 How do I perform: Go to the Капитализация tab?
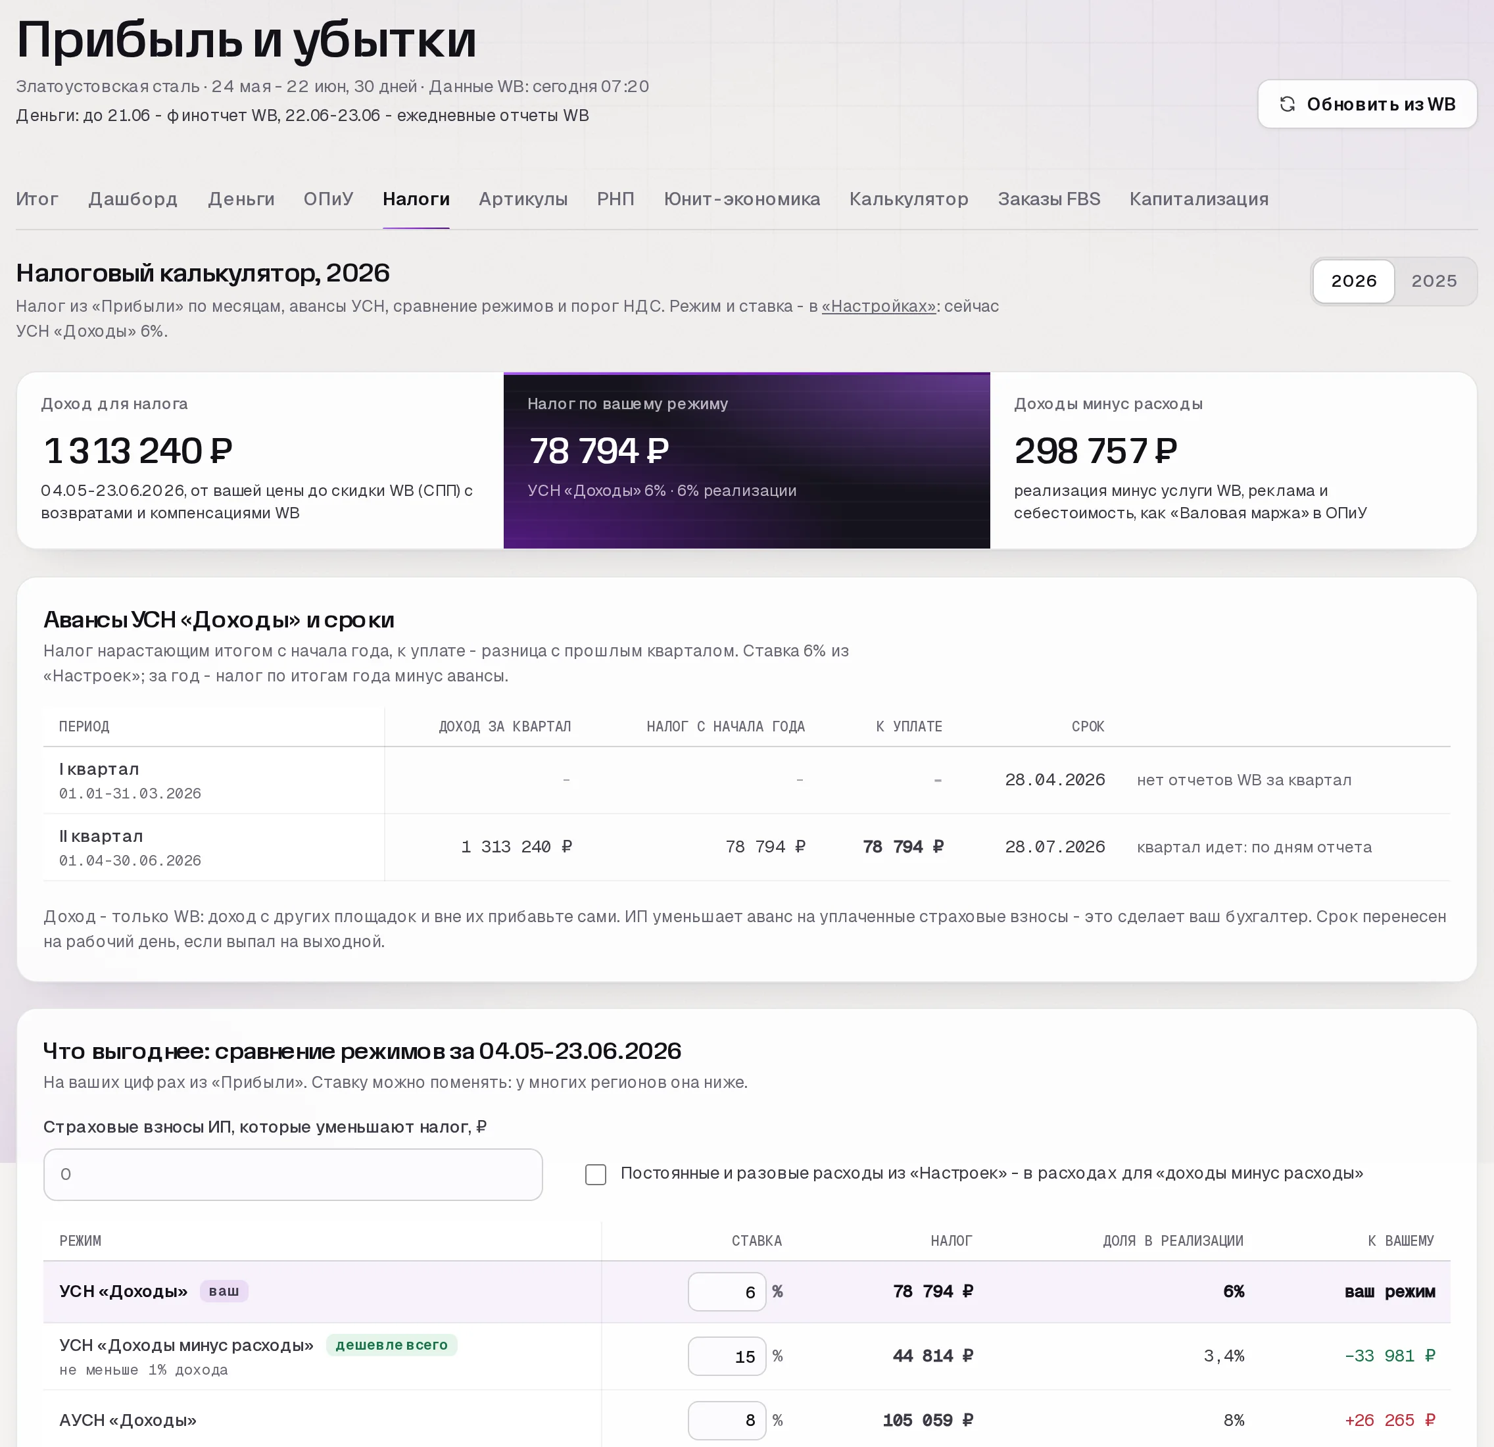(x=1199, y=199)
